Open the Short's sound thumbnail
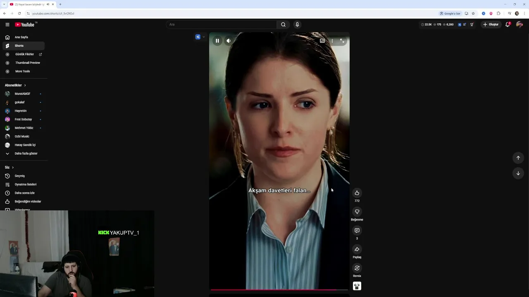 (357, 286)
